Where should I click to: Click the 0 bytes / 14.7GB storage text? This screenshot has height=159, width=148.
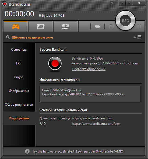[x=52, y=16]
